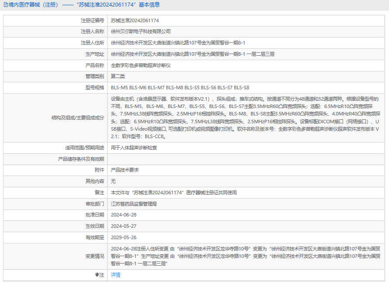Viewport: 389px width, 284px height.
Task: Select the 第二类 management category value
Action: pyautogui.click(x=118, y=76)
